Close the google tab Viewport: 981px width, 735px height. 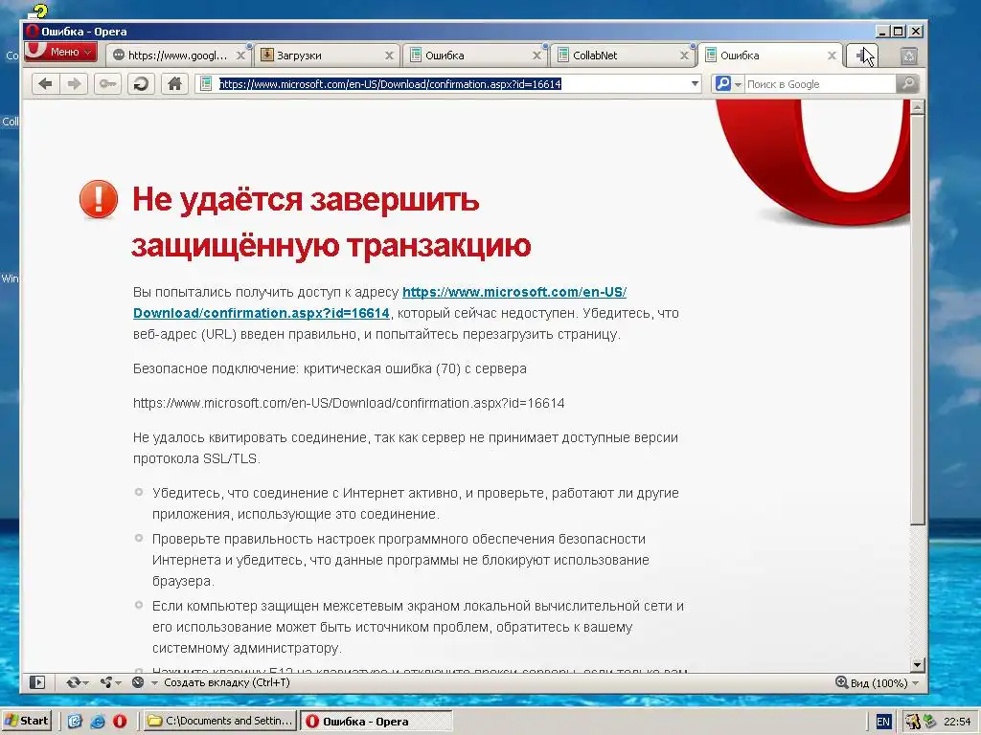240,56
